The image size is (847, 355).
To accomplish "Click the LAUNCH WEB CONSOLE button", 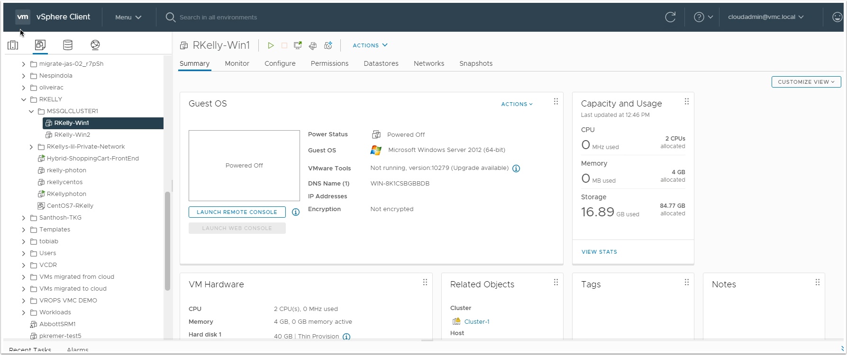I will [237, 228].
